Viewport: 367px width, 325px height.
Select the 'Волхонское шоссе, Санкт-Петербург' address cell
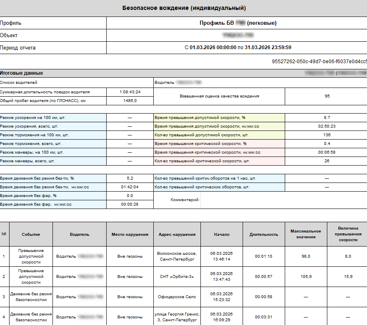coord(177,256)
